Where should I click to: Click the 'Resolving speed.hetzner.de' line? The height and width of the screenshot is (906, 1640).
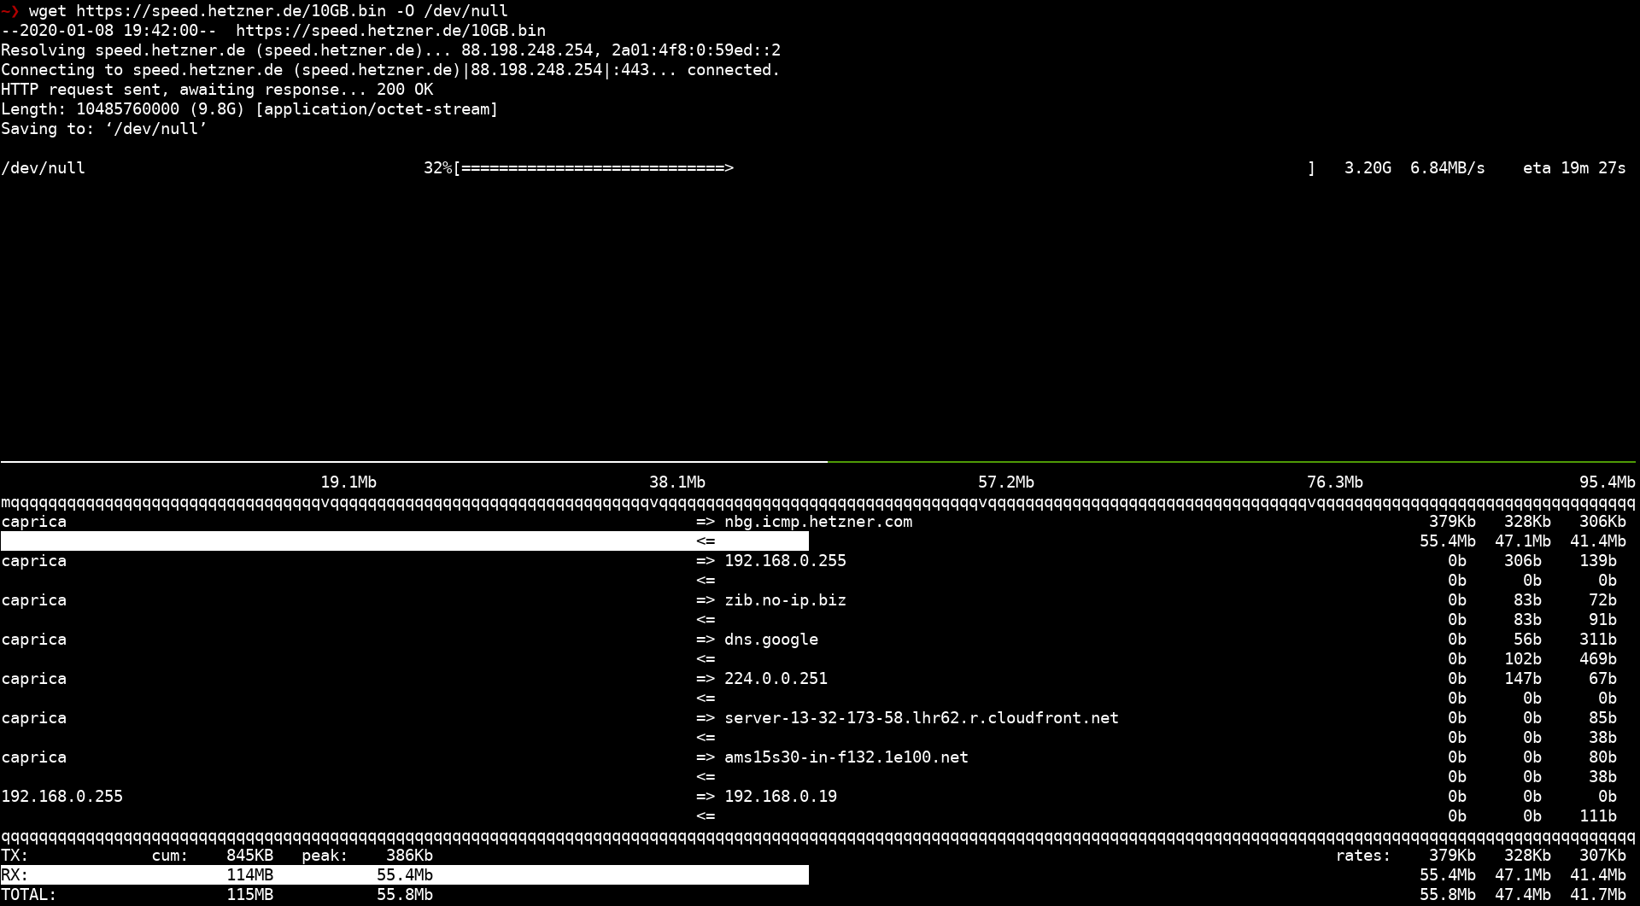coord(390,50)
